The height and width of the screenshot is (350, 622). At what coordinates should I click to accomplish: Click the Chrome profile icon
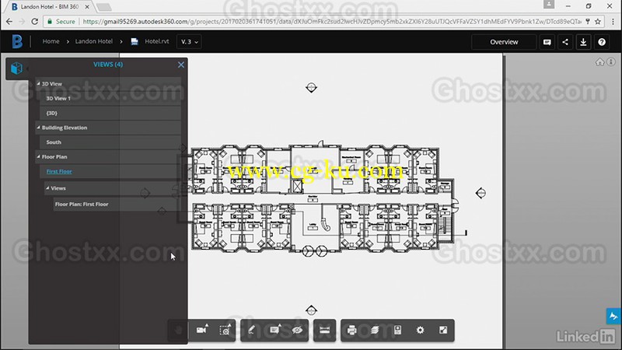coord(549,5)
